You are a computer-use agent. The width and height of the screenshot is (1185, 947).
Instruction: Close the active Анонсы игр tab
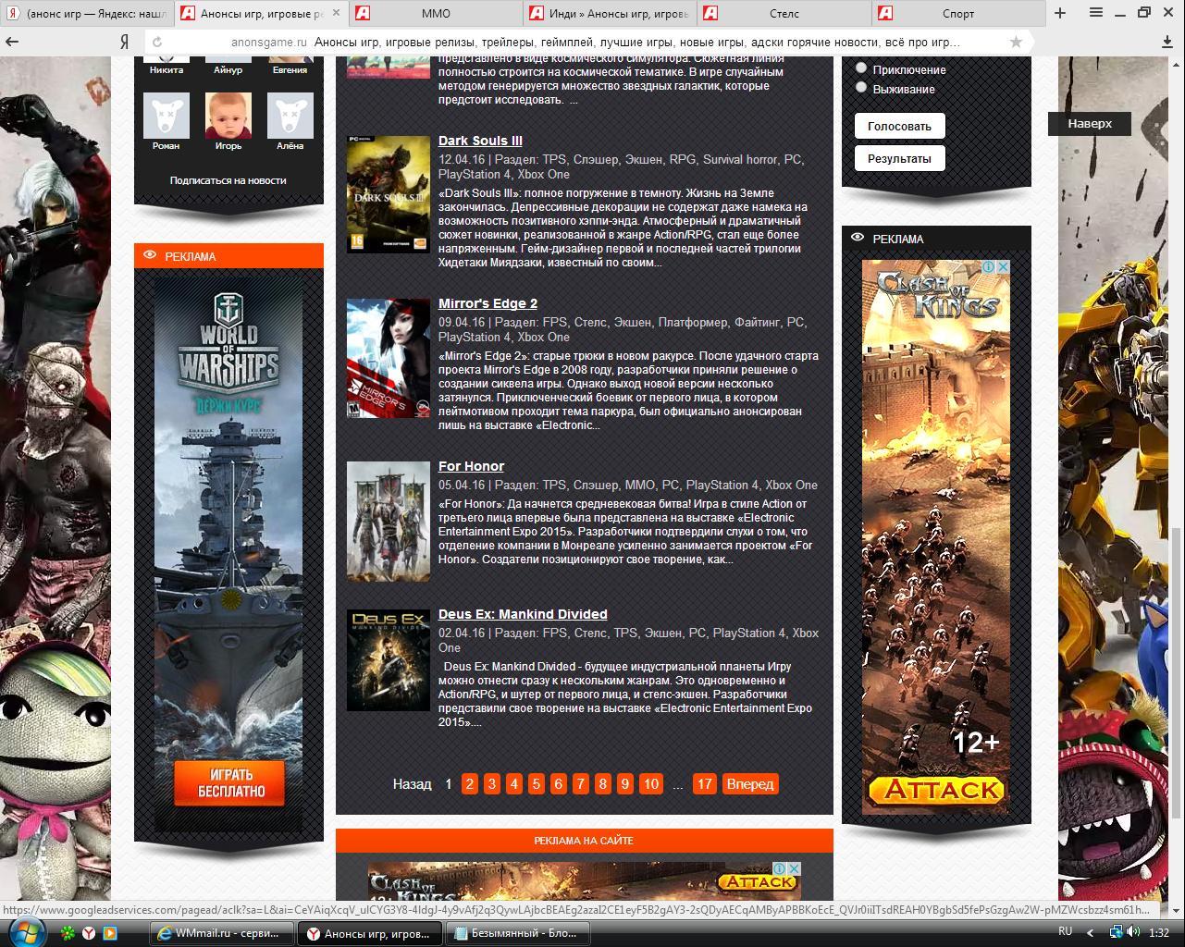coord(336,14)
